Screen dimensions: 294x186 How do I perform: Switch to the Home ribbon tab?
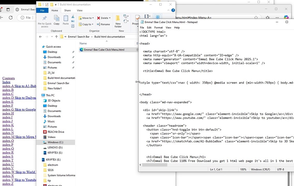pyautogui.click(x=55, y=11)
